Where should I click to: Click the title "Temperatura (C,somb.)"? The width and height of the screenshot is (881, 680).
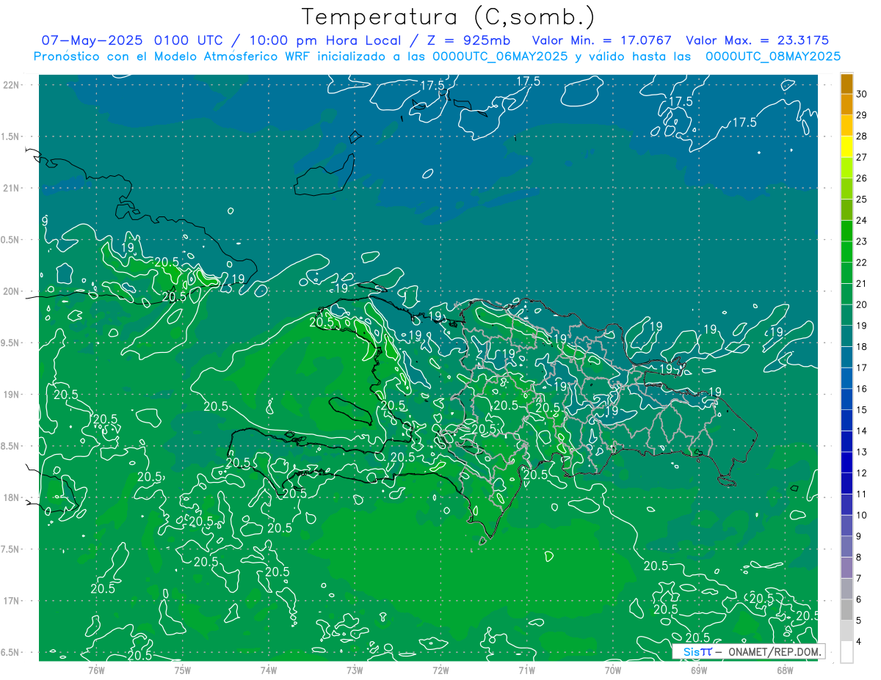[x=449, y=18]
